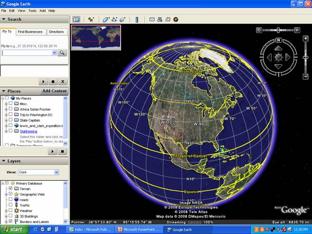This screenshot has width=312, height=234.
Task: Enable the Traffic layer checkbox
Action: 11,205
